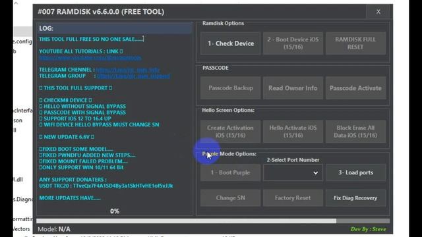
Task: Click Passcode Activate button
Action: pos(355,88)
